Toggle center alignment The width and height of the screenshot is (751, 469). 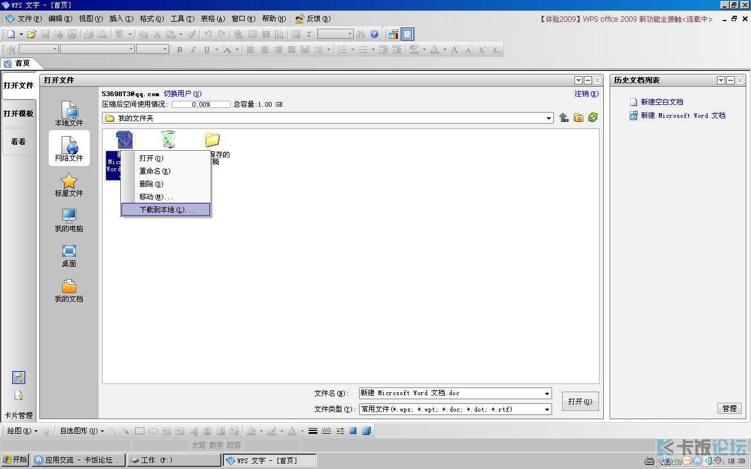tap(265, 50)
